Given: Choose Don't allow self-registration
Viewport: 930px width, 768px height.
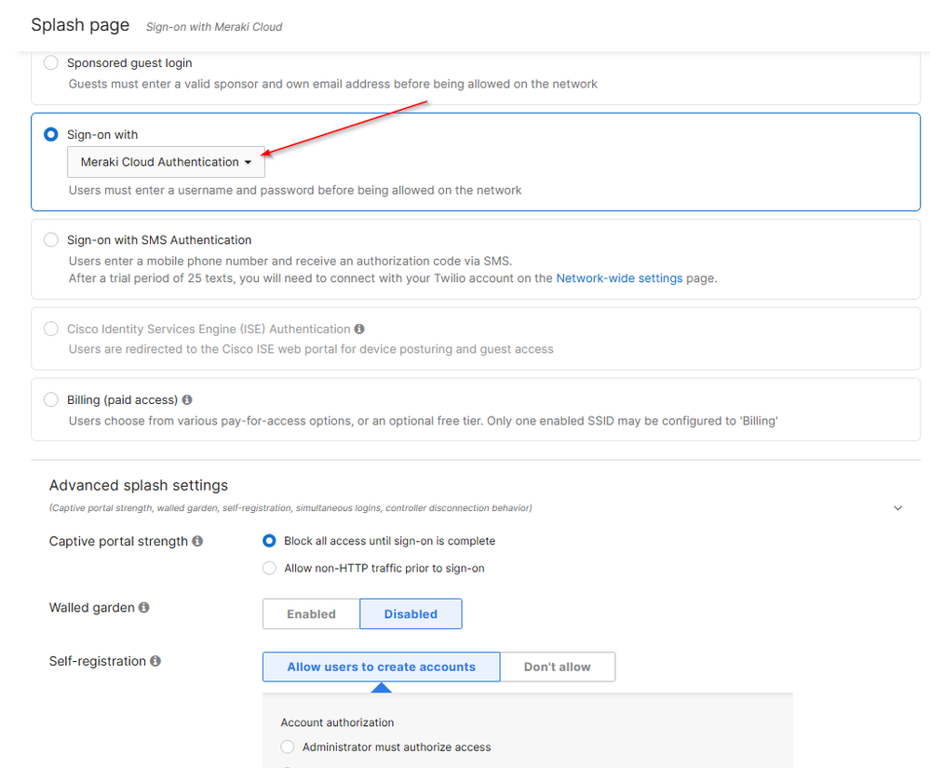Looking at the screenshot, I should pyautogui.click(x=558, y=667).
